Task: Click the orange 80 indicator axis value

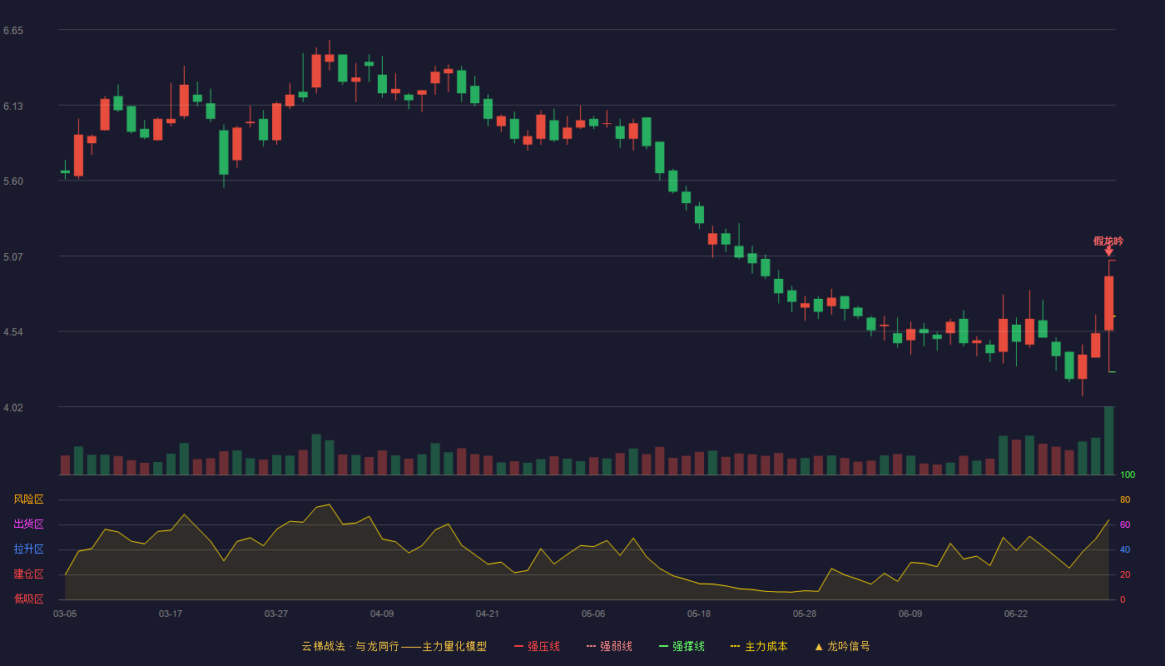Action: click(1125, 499)
